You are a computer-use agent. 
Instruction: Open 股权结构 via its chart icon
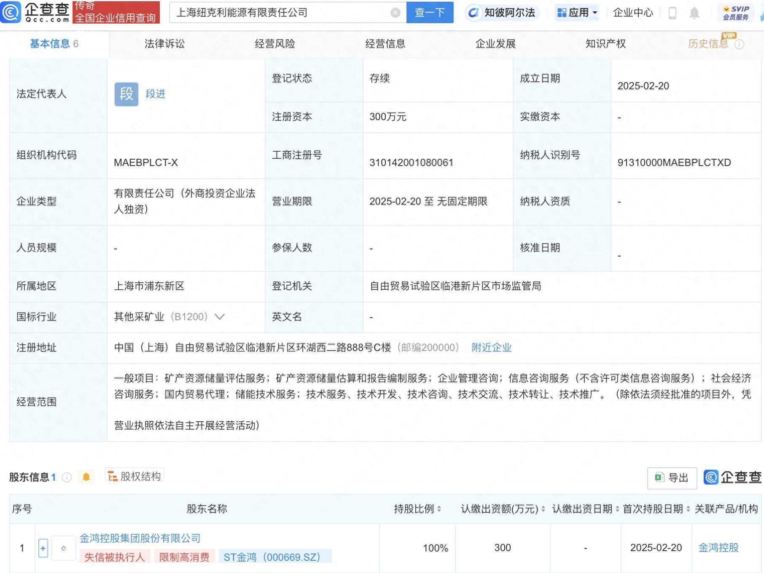(112, 476)
